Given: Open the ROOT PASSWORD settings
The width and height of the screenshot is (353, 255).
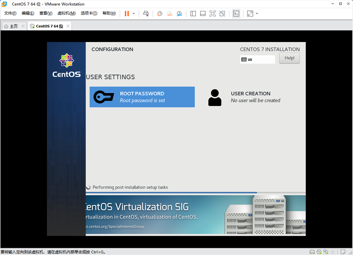Looking at the screenshot, I should (x=142, y=97).
